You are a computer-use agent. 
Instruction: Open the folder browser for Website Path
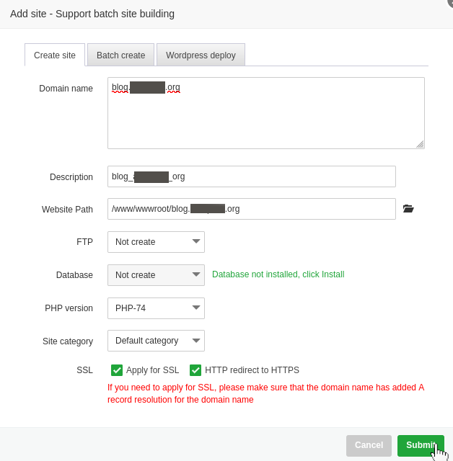click(408, 209)
